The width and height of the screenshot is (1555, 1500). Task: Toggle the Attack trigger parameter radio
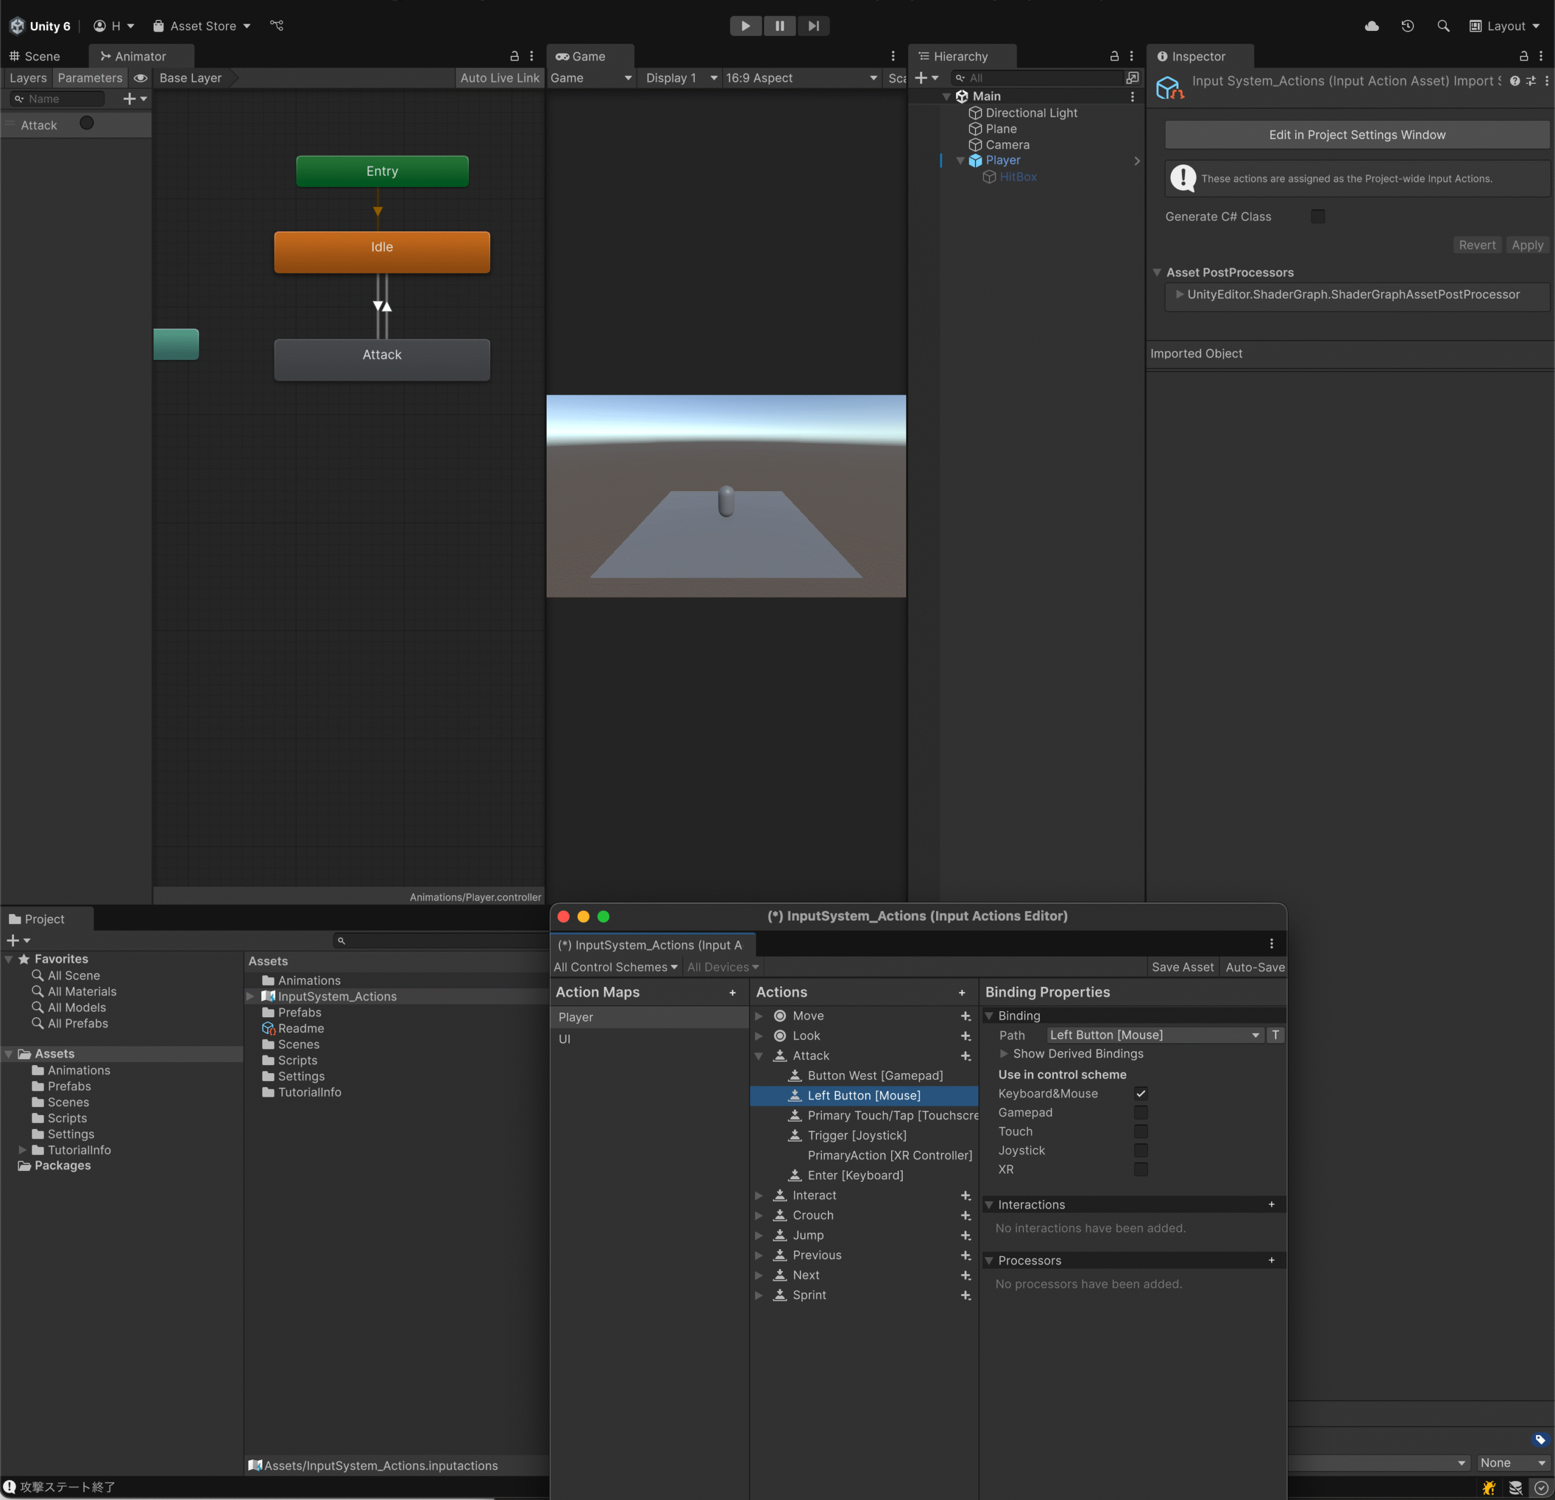point(86,124)
